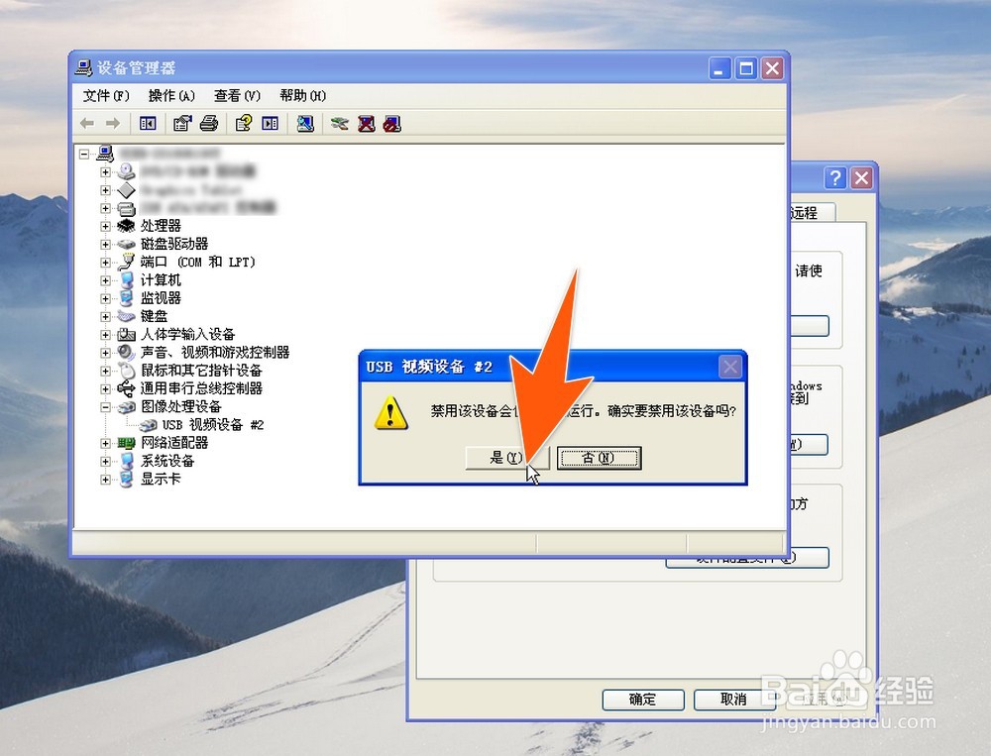Expand the 通用串行总线控制器 node
The width and height of the screenshot is (991, 756).
pos(106,388)
